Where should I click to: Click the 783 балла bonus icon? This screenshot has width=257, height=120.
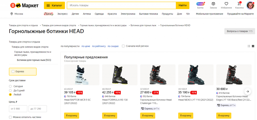pyautogui.click(x=65, y=96)
